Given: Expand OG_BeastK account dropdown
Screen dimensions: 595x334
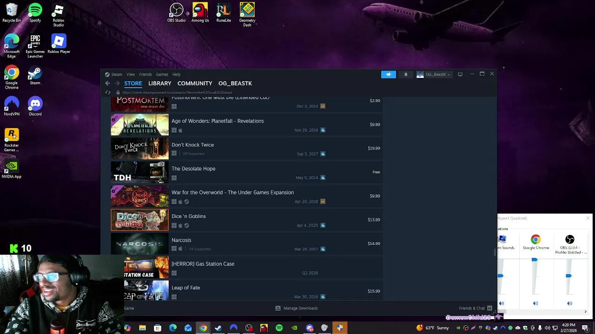Looking at the screenshot, I should 434,74.
